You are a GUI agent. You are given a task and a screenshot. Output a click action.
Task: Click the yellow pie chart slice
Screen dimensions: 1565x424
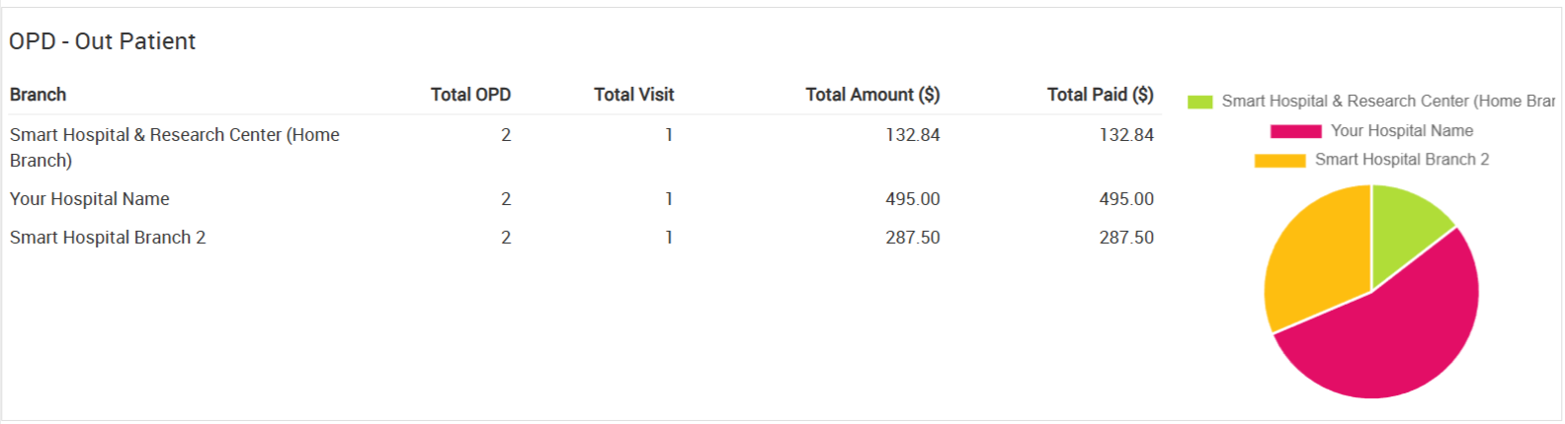coord(1309,254)
